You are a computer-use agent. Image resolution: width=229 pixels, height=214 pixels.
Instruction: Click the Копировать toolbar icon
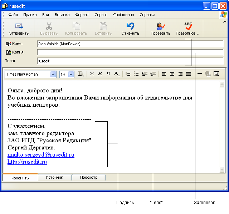(x=76, y=26)
